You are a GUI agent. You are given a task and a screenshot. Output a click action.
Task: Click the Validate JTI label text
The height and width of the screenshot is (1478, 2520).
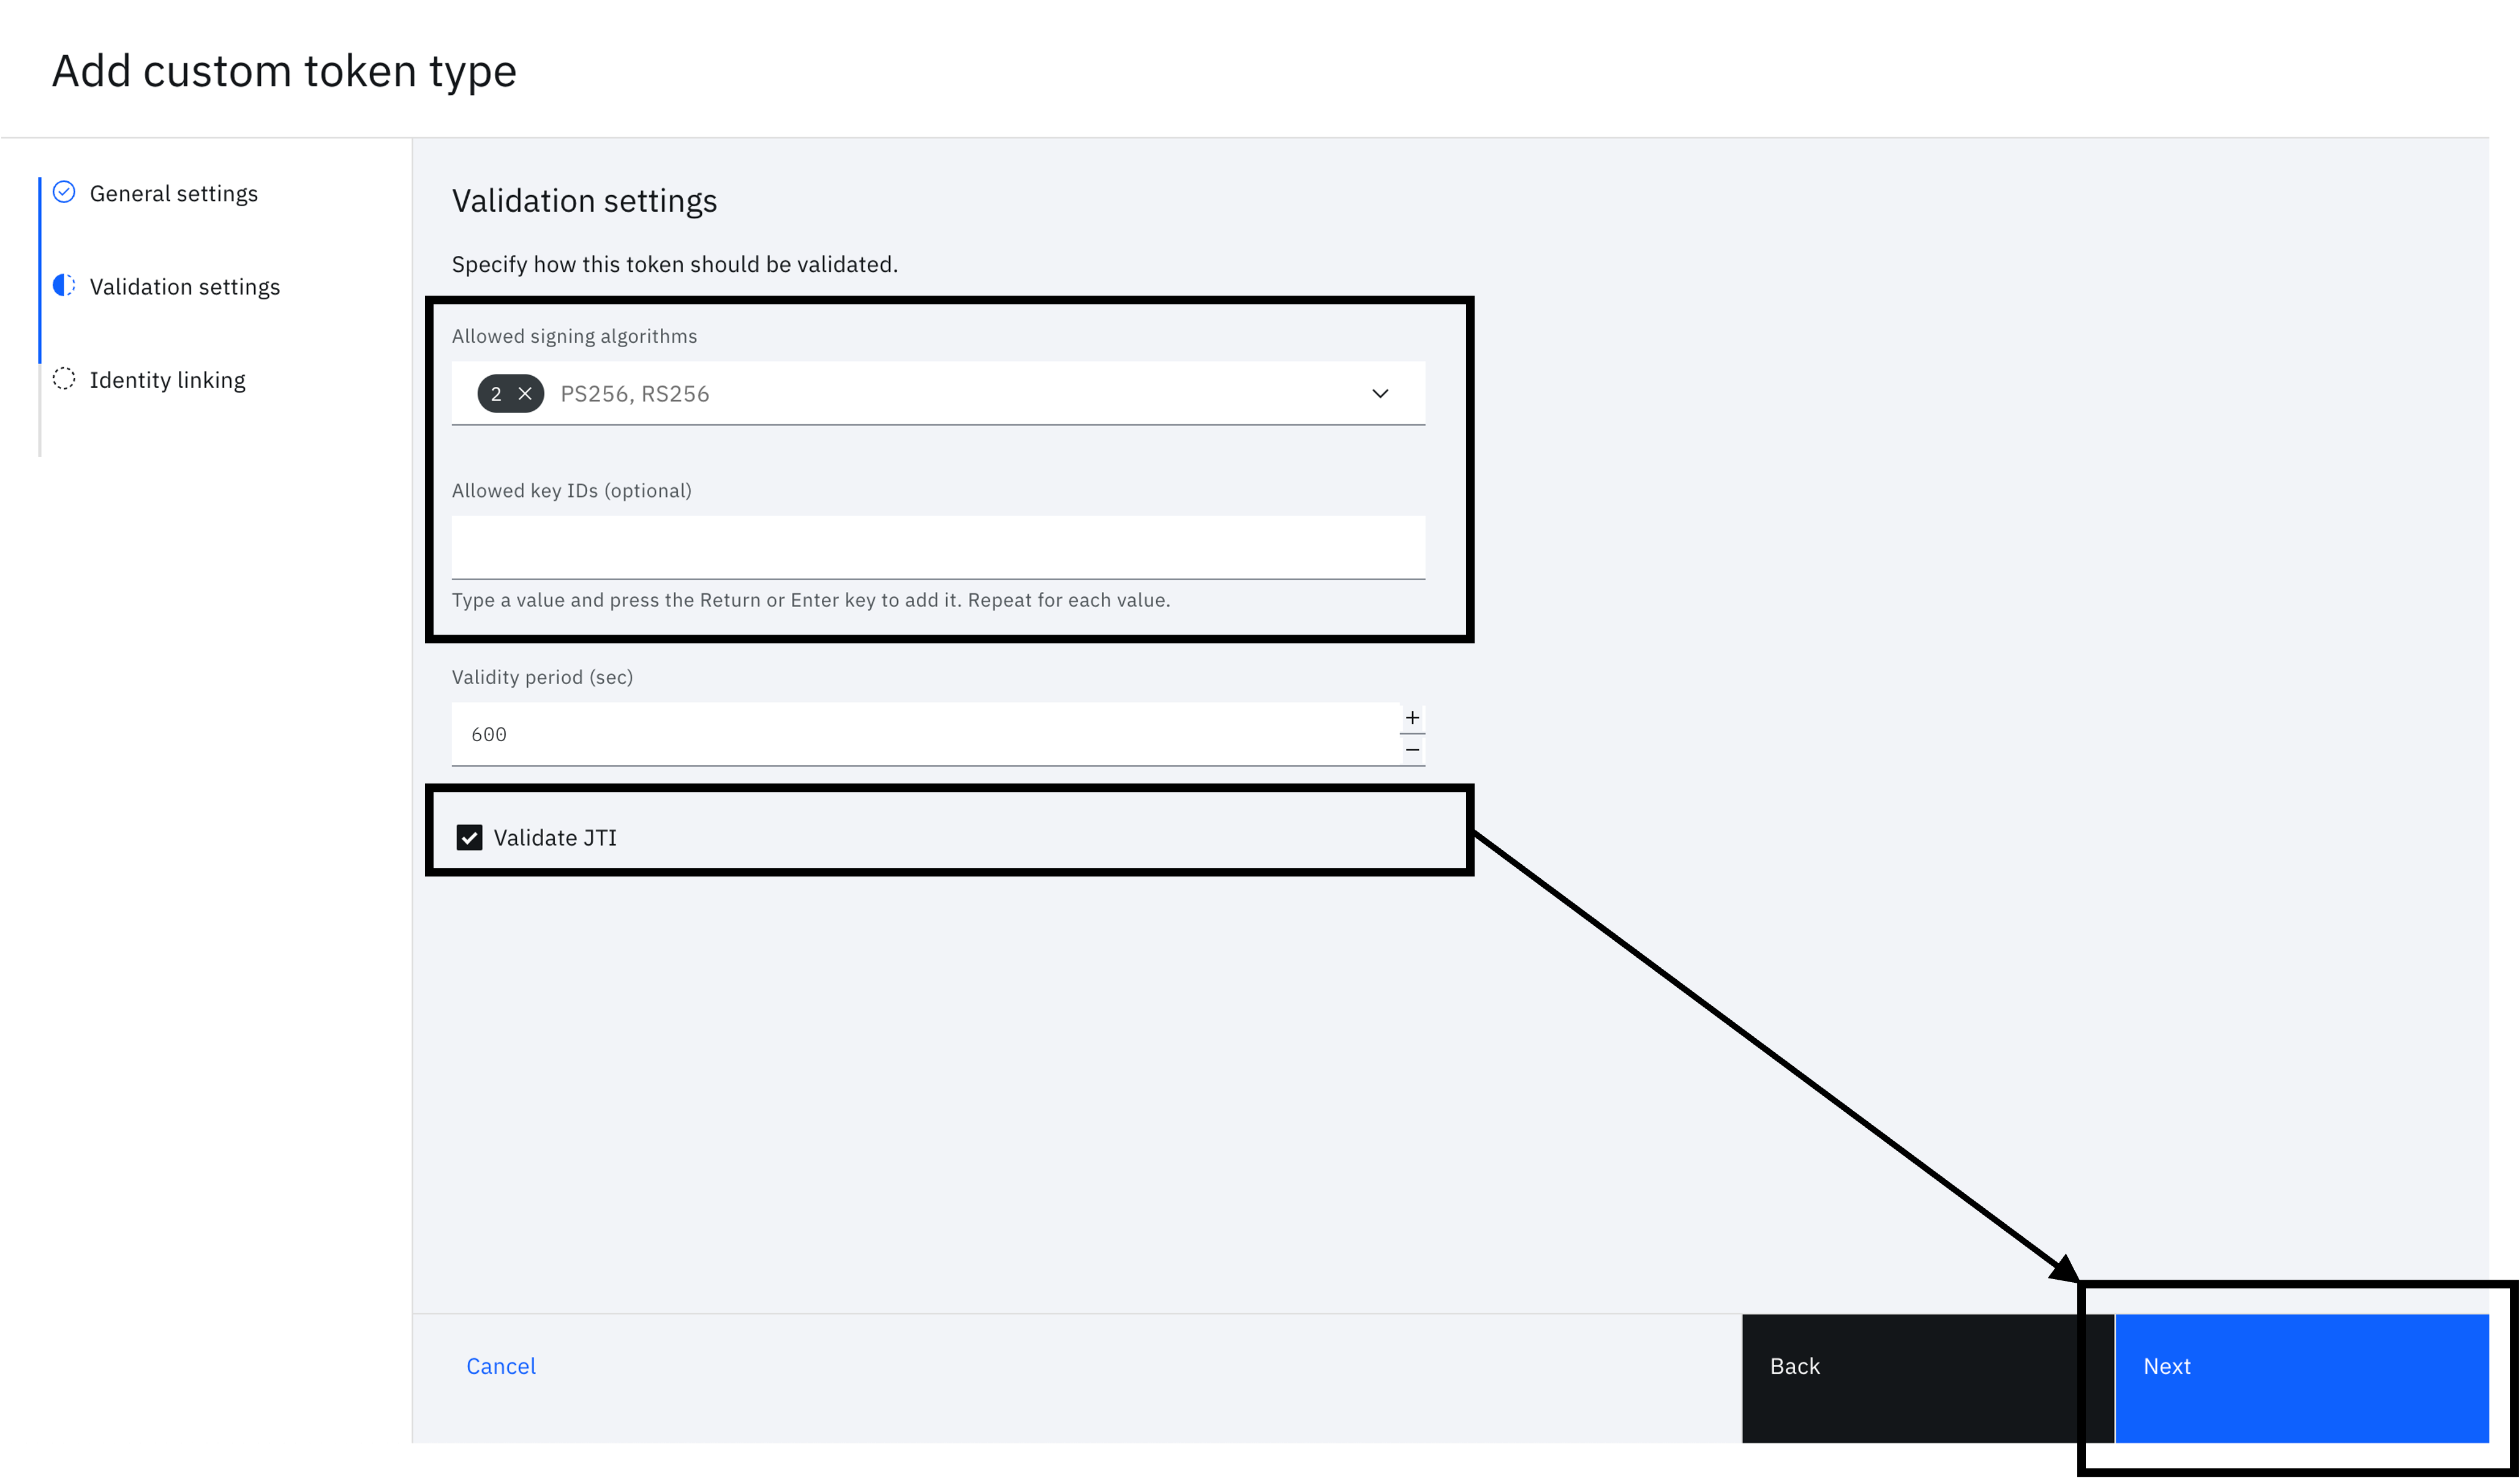click(555, 837)
